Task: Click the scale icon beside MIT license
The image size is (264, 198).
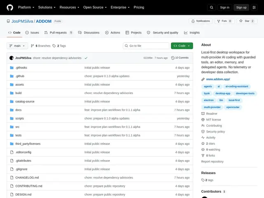Action: point(203,120)
